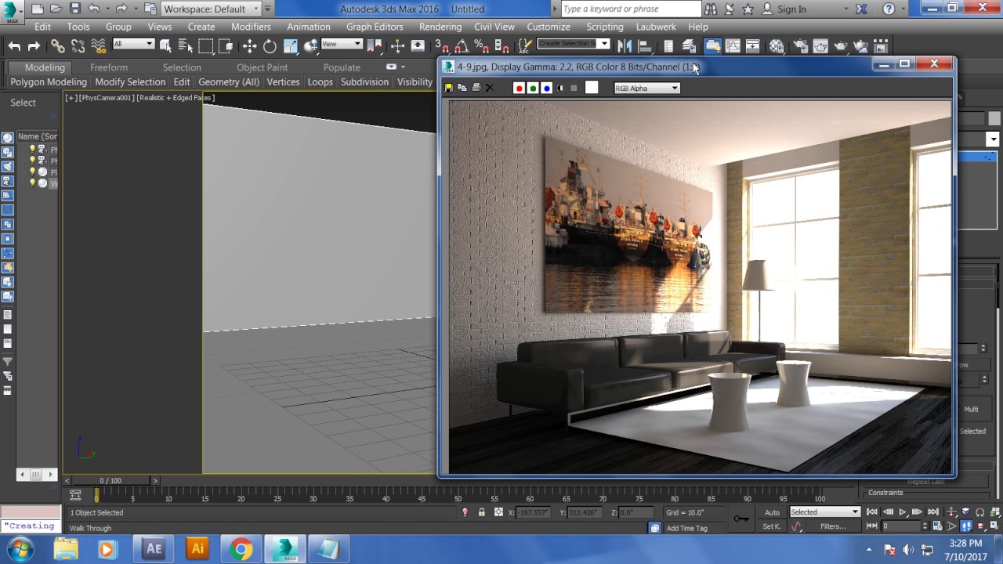Open the RGB Alpha channel dropdown
Viewport: 1003px width, 564px height.
coord(646,89)
